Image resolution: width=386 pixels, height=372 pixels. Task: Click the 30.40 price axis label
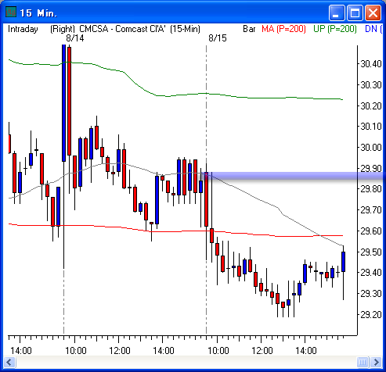click(x=370, y=64)
